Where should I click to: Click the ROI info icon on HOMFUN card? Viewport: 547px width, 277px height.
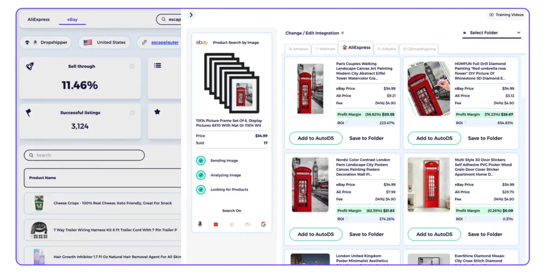pyautogui.click(x=465, y=122)
